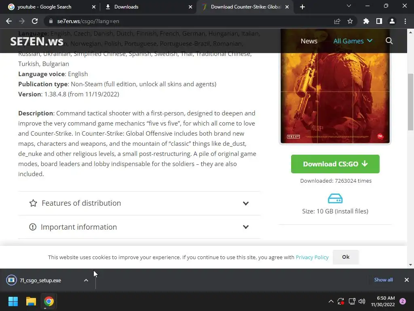Image resolution: width=414 pixels, height=311 pixels.
Task: Toggle the Chrome side panel
Action: coord(379,21)
